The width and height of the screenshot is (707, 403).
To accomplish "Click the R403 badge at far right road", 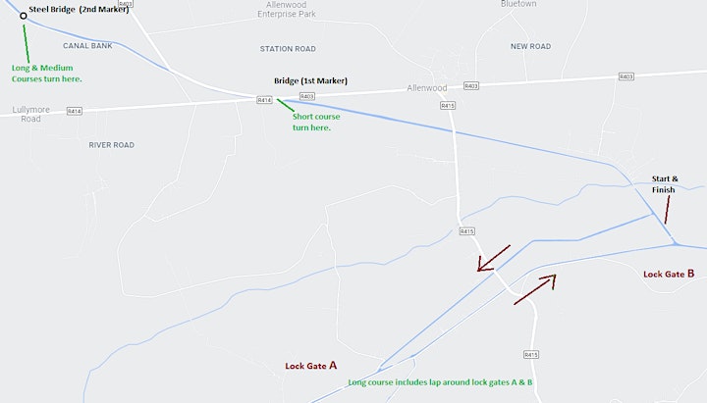I will [626, 76].
